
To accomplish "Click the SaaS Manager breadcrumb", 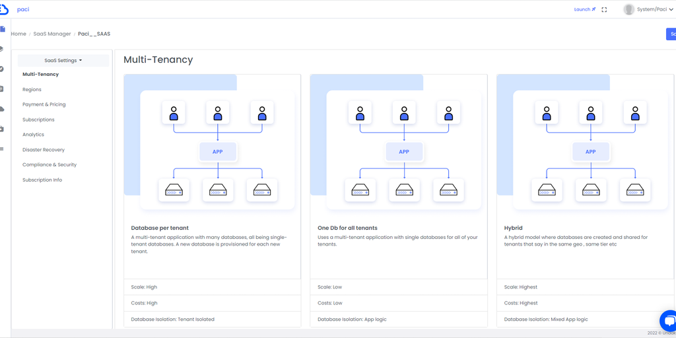I will point(52,34).
